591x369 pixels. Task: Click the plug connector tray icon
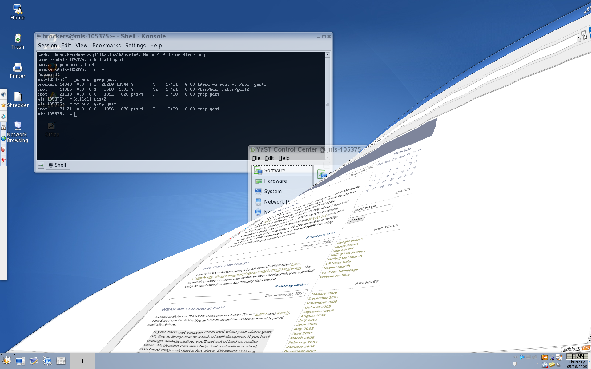click(x=558, y=365)
